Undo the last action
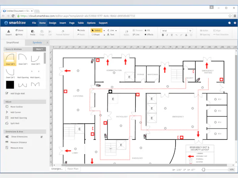238x178 pixels. click(x=81, y=30)
